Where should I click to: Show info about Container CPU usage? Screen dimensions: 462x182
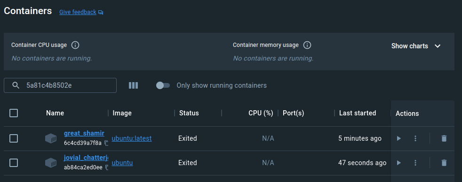[x=75, y=45]
